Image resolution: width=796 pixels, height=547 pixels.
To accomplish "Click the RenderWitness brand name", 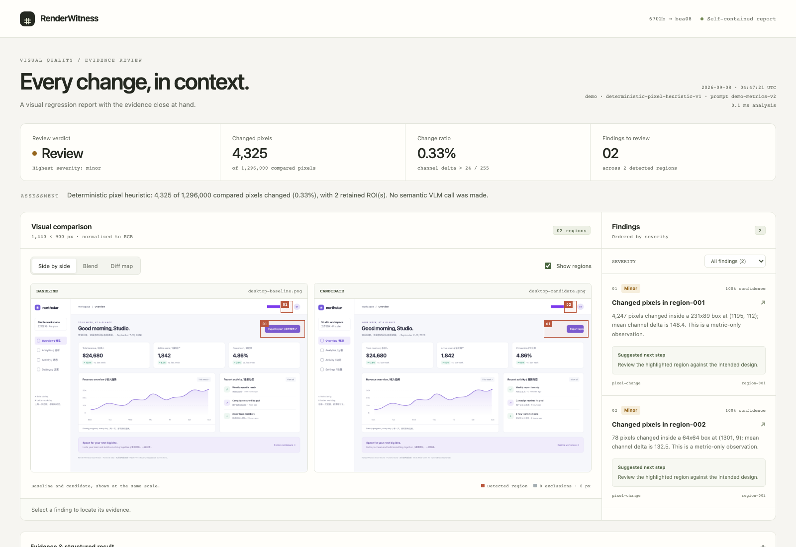I will [69, 18].
